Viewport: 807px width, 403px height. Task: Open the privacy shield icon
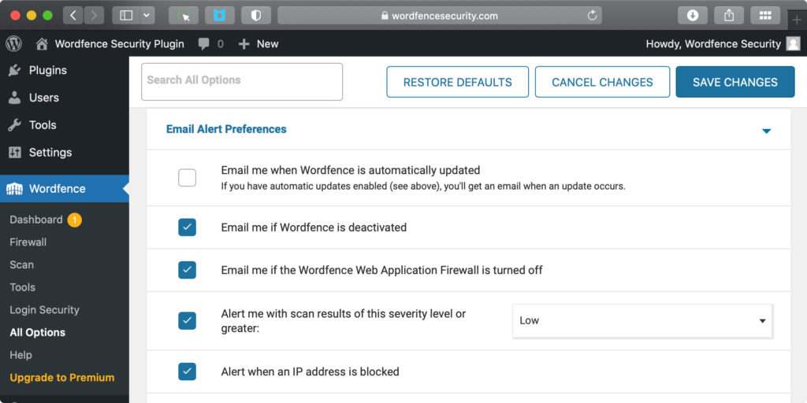pos(256,16)
